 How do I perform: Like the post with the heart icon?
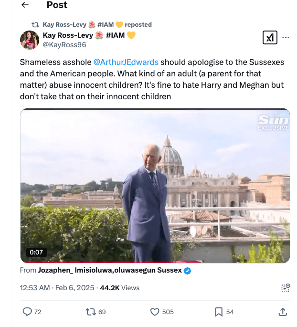pyautogui.click(x=155, y=312)
